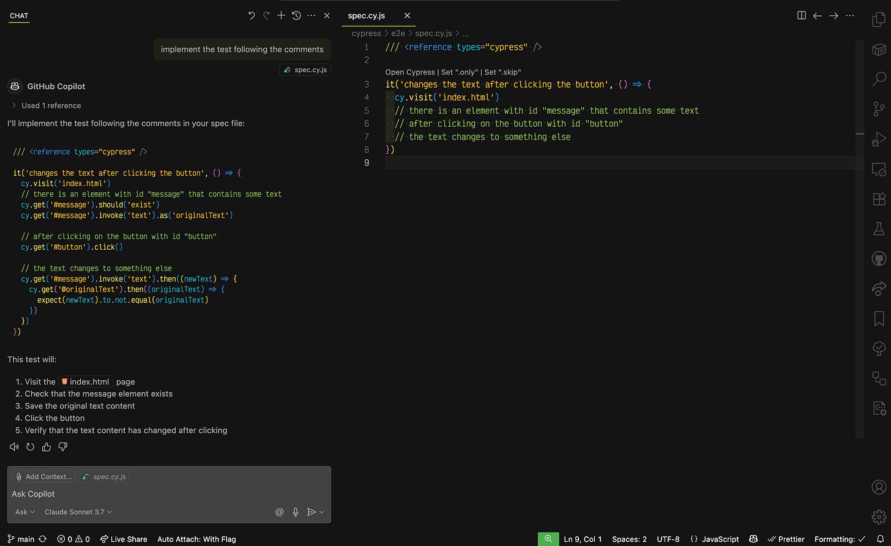
Task: Click the green zoom indicator in status bar
Action: tap(548, 539)
